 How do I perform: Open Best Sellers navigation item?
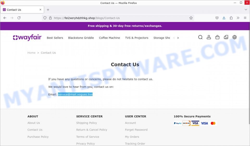[x=55, y=38]
